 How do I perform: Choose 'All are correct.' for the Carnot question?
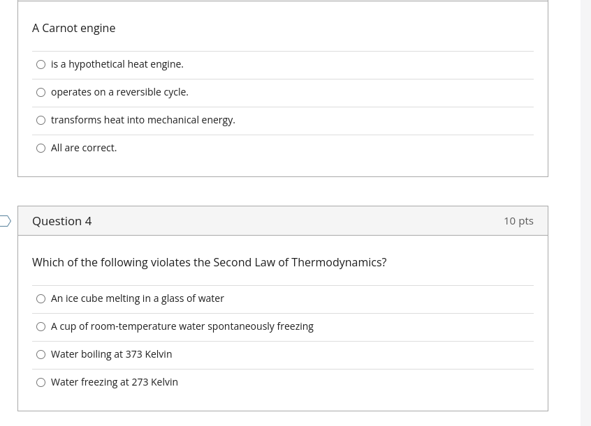[x=41, y=148]
